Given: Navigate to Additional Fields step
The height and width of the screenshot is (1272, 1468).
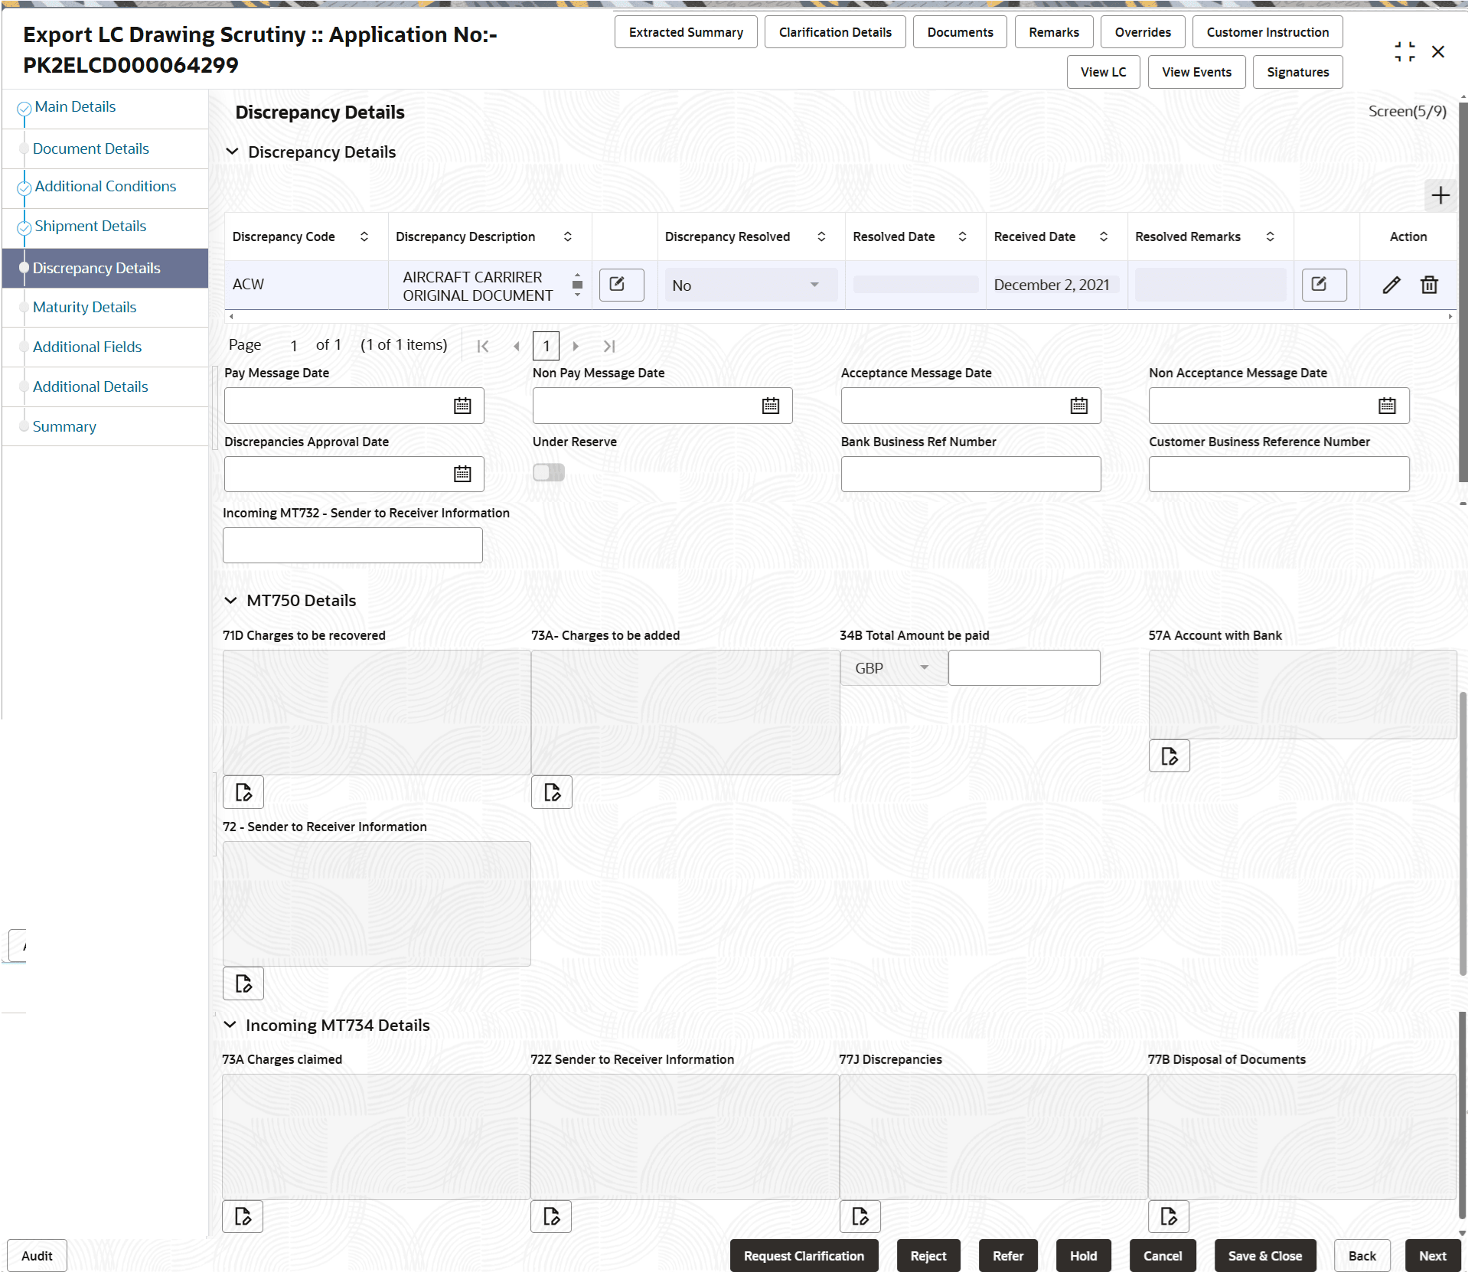Looking at the screenshot, I should point(86,347).
